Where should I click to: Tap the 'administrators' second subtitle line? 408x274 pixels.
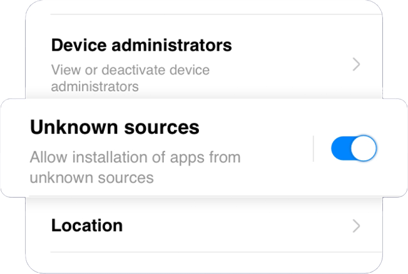click(94, 86)
